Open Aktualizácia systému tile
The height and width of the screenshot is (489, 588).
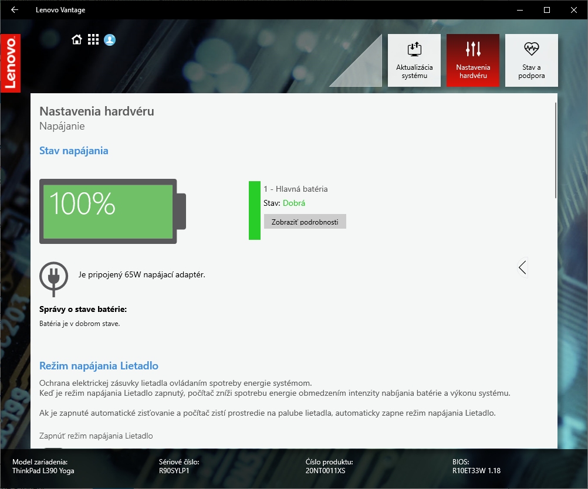tap(414, 60)
